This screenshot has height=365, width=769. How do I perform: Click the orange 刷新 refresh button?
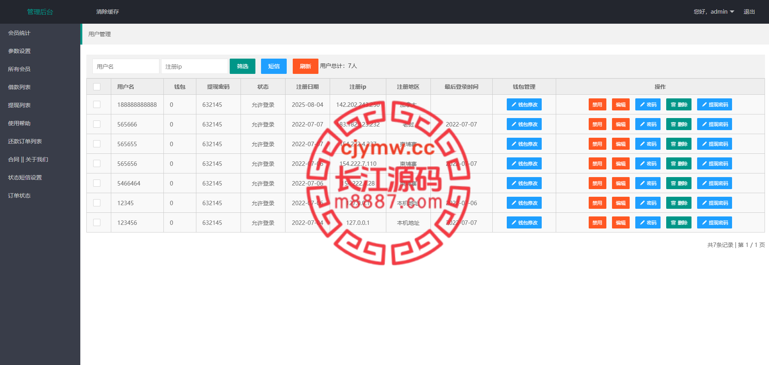coord(306,66)
